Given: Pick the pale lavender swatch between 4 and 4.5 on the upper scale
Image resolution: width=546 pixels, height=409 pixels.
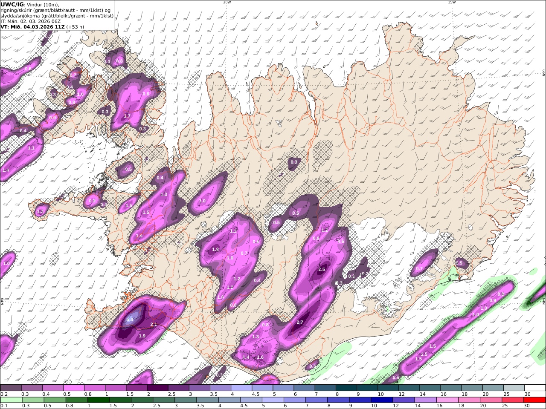Looking at the screenshot, I should tap(241, 388).
